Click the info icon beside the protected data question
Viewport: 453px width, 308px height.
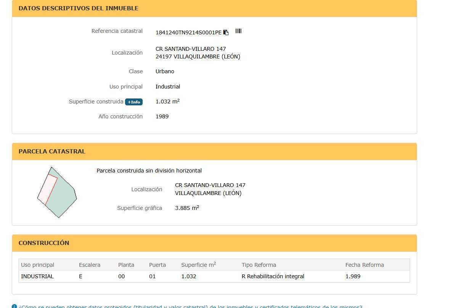coord(14,306)
